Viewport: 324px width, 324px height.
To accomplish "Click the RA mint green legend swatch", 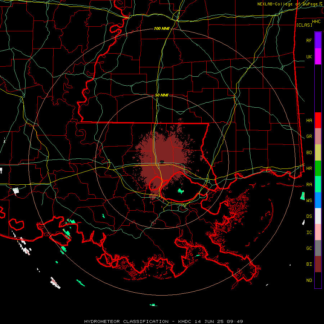I will tap(318, 184).
